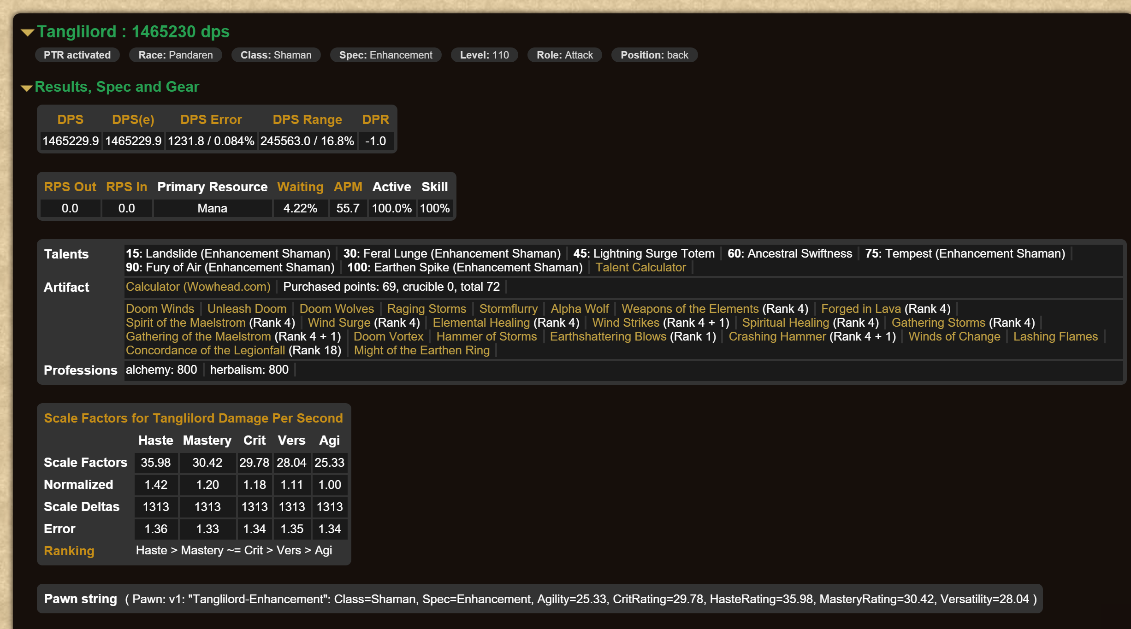Viewport: 1131px width, 629px height.
Task: Open the Talent Calculator link
Action: click(640, 267)
